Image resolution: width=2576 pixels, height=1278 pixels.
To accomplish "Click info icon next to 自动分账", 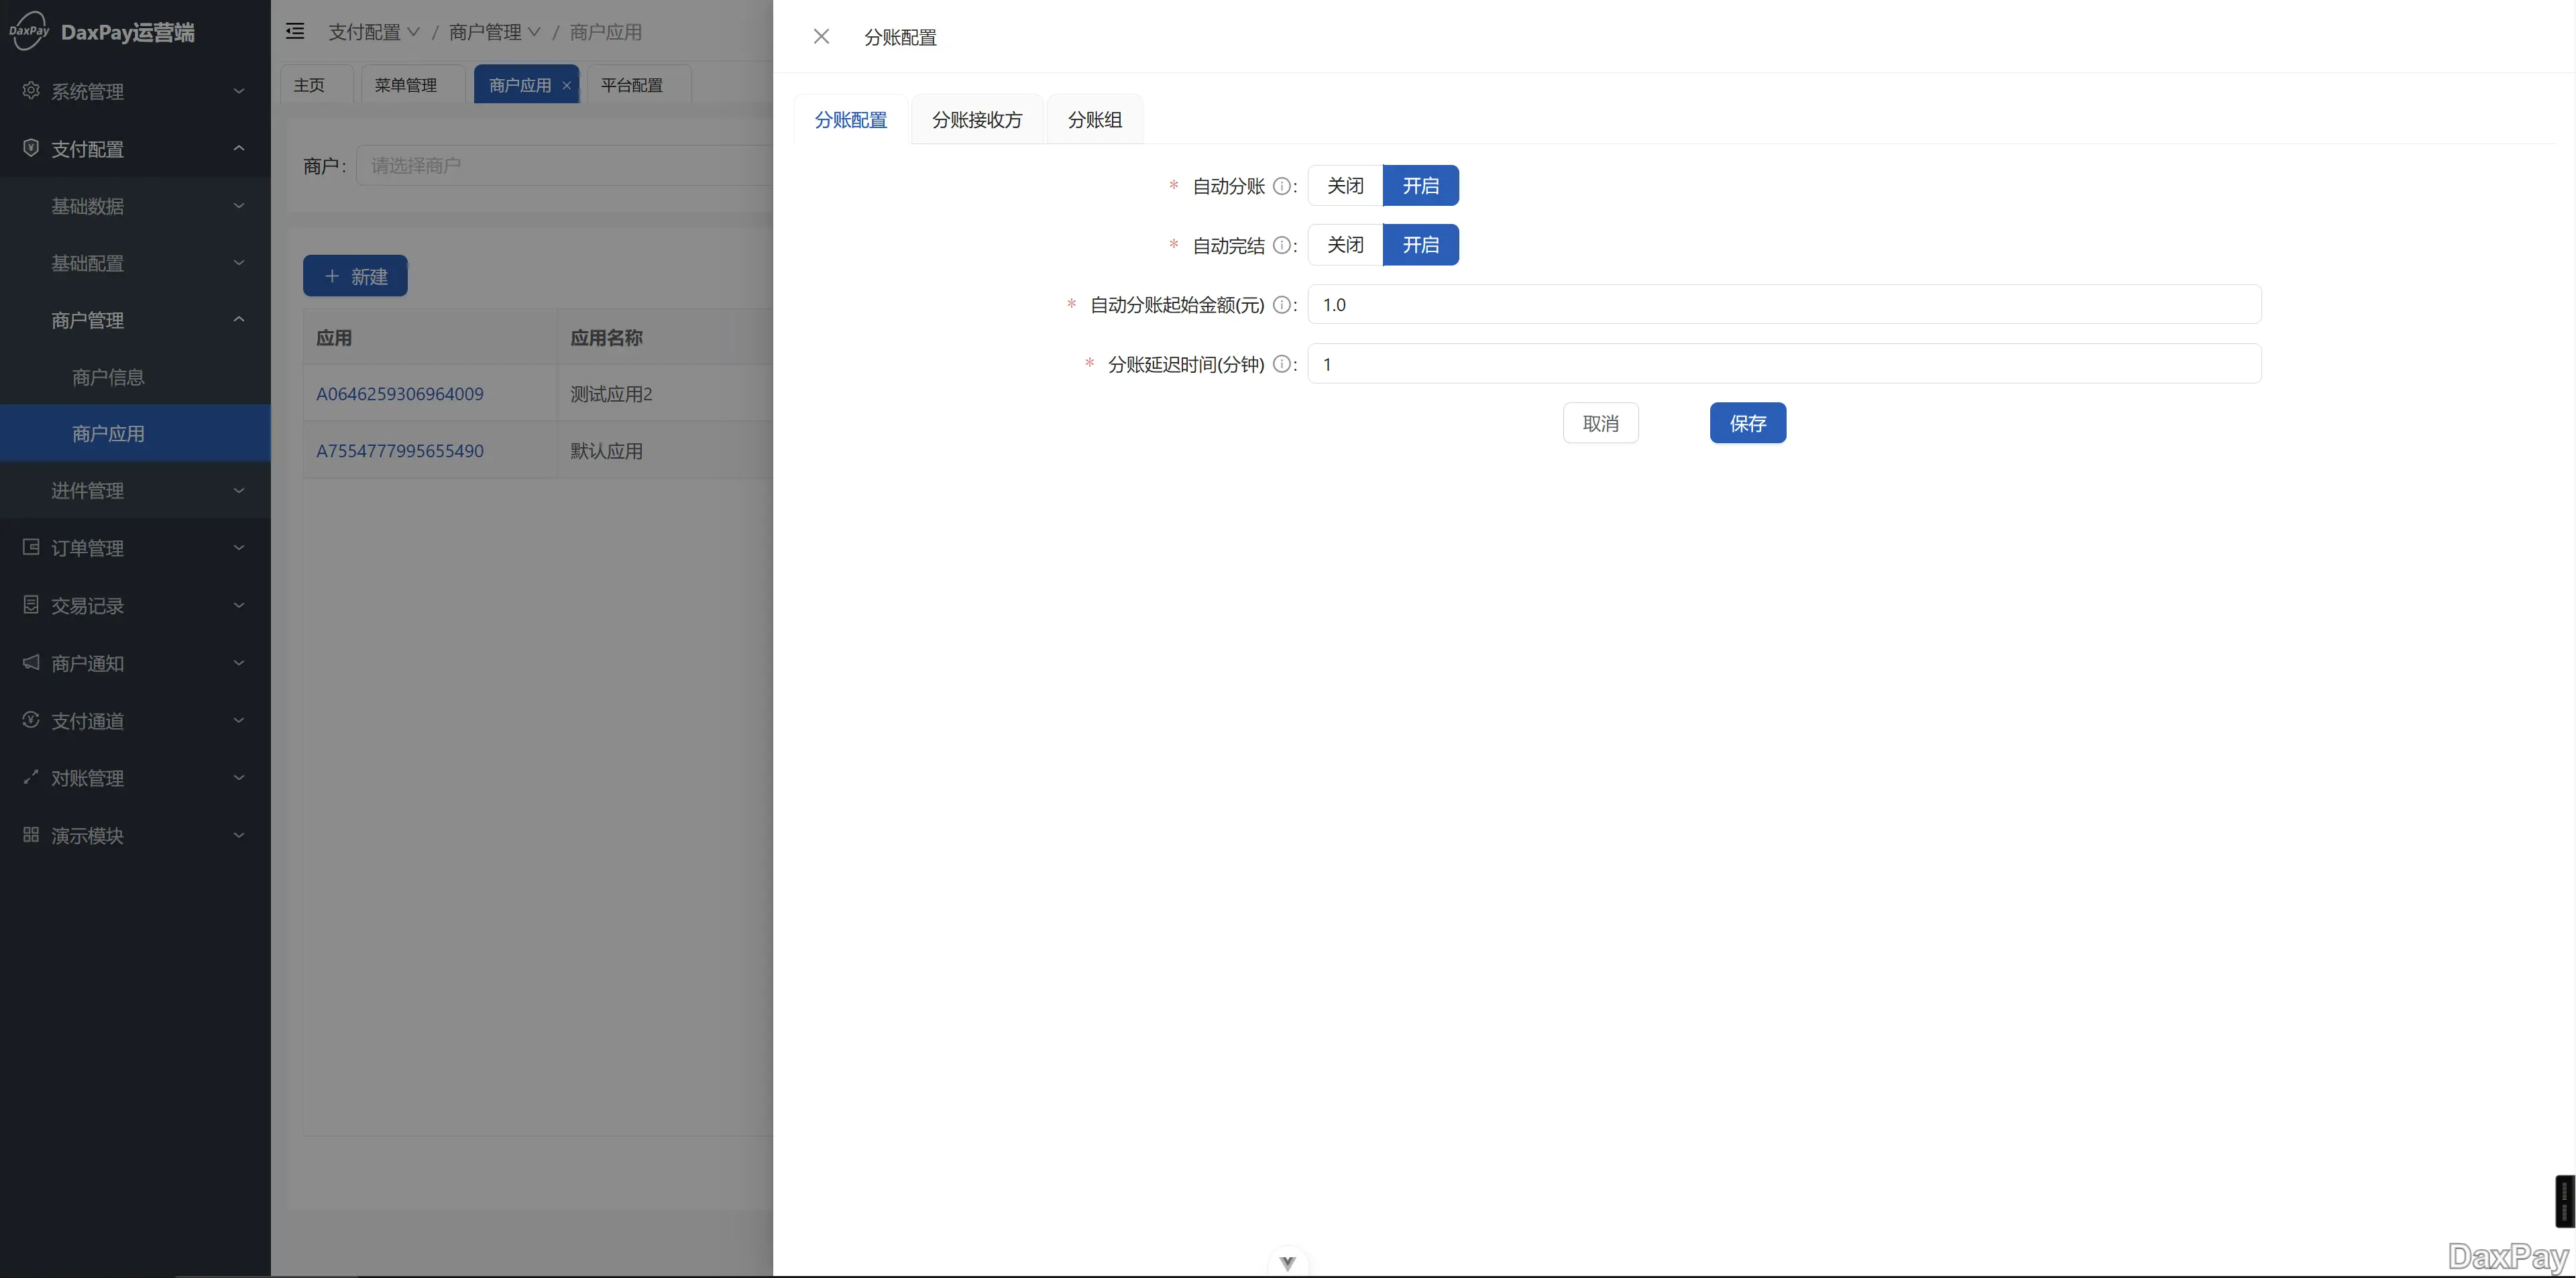I will (1281, 186).
